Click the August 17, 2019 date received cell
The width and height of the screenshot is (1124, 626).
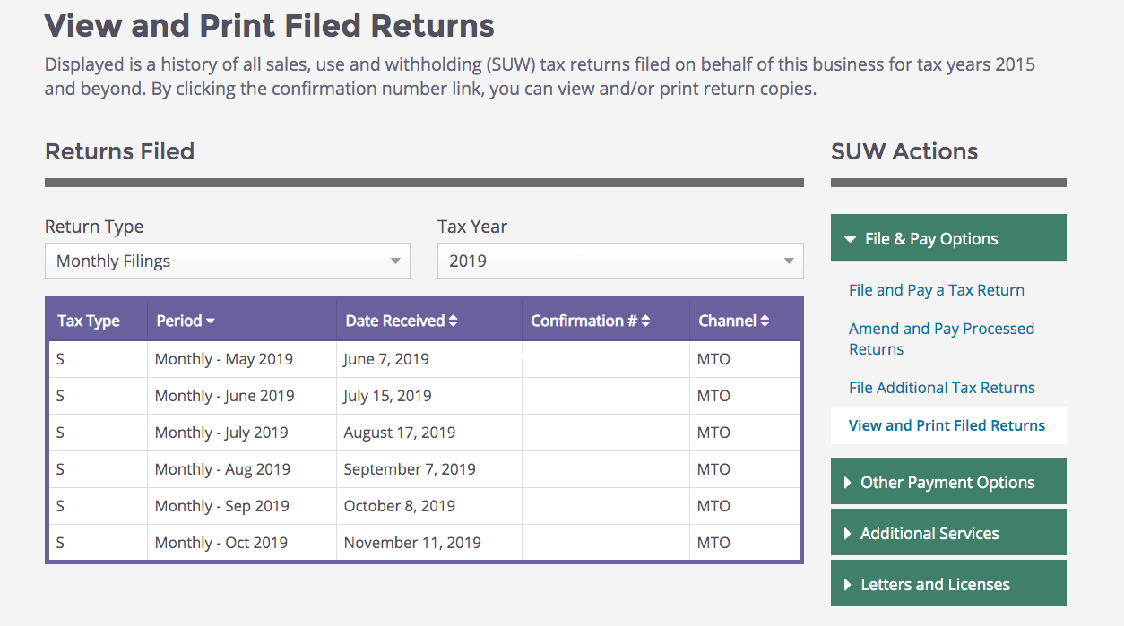429,433
